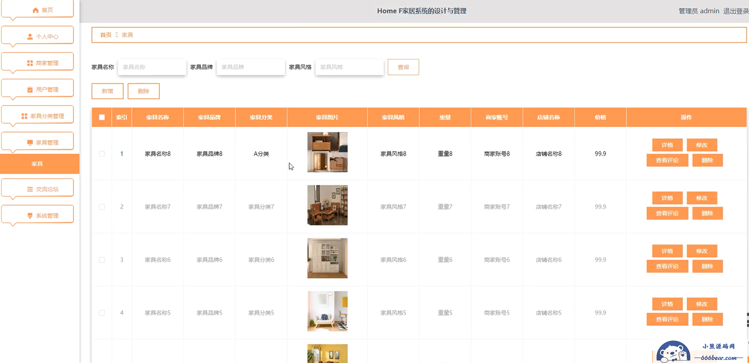Click the monitor icon beside 家具管理
Viewport: 749px width, 363px height.
30,143
